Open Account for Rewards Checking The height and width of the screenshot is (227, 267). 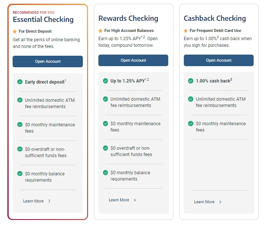133,60
